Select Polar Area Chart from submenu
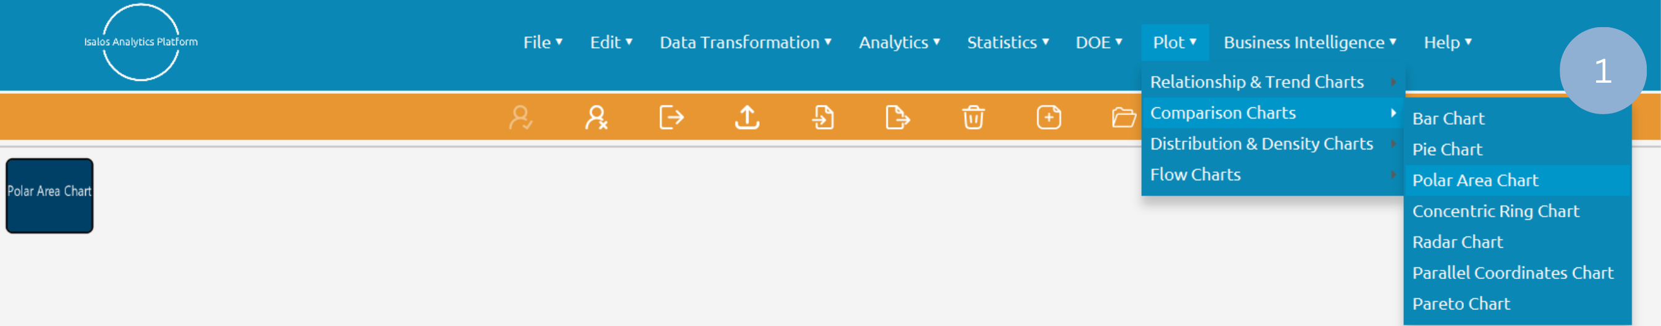 pos(1475,180)
